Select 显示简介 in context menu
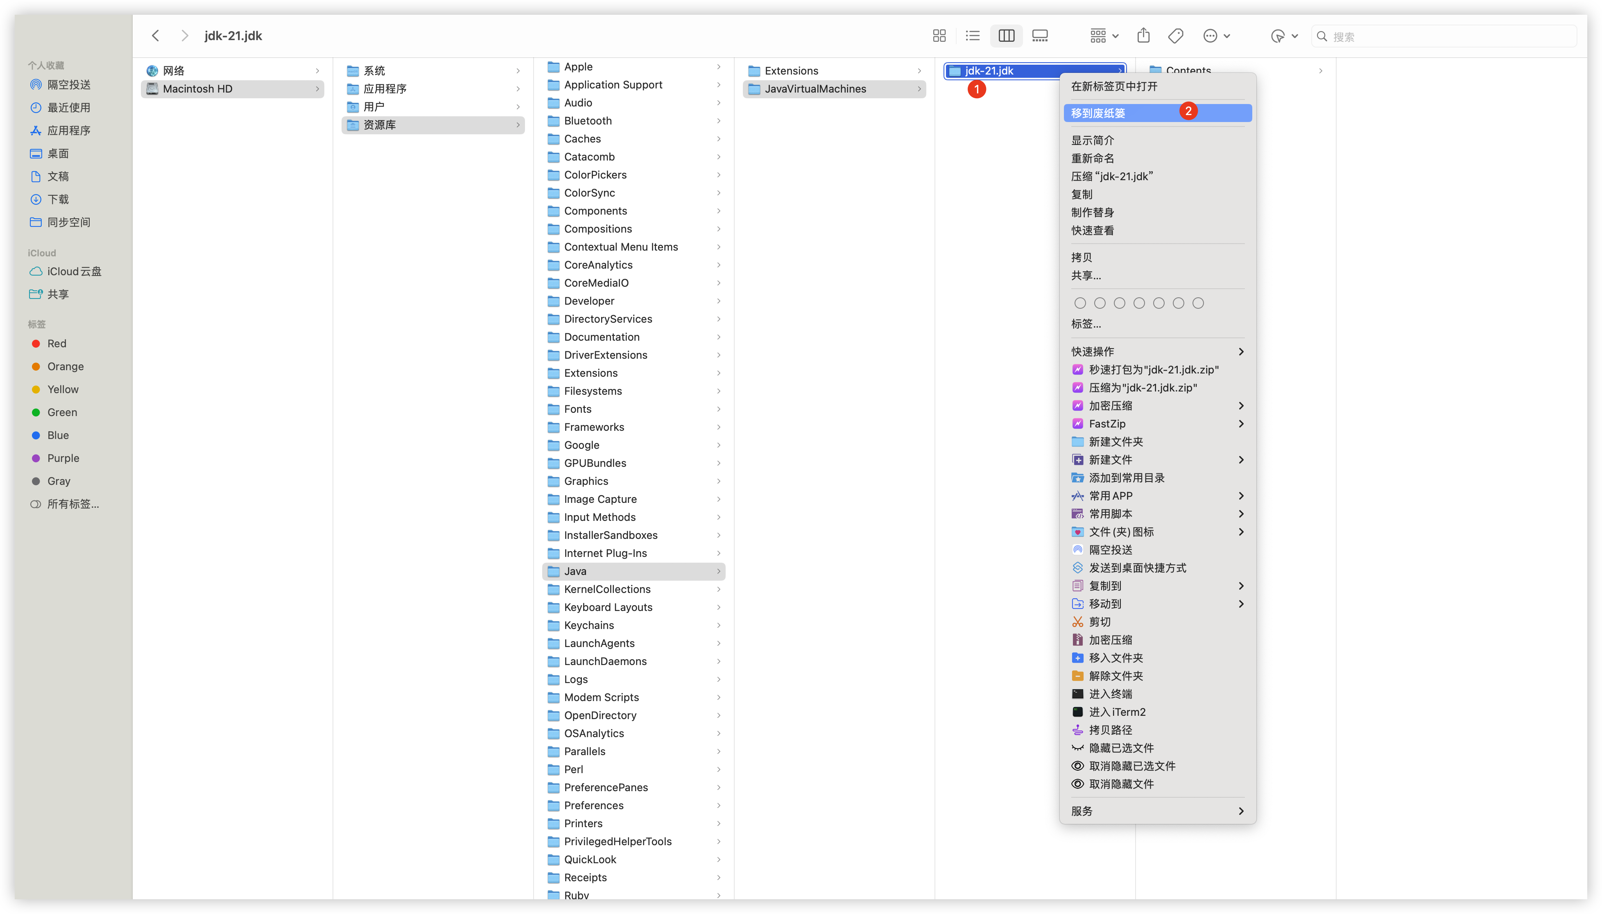 click(x=1092, y=140)
